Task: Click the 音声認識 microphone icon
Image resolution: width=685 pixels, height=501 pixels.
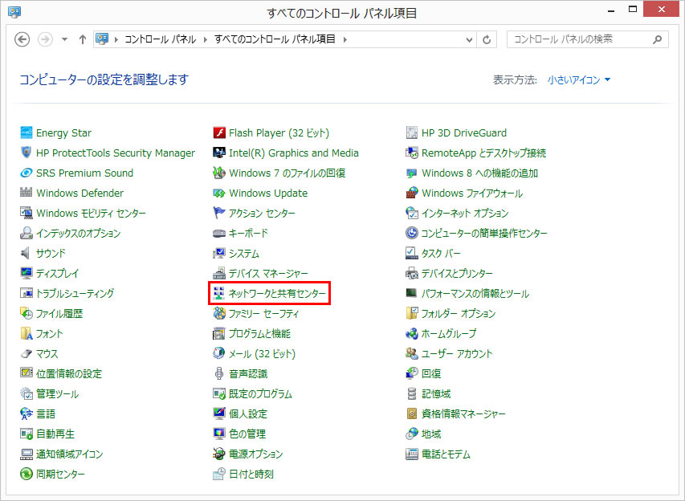Action: (x=219, y=373)
